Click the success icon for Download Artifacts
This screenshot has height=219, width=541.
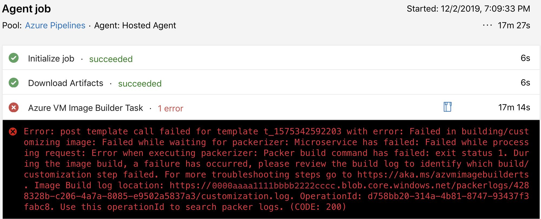(14, 83)
